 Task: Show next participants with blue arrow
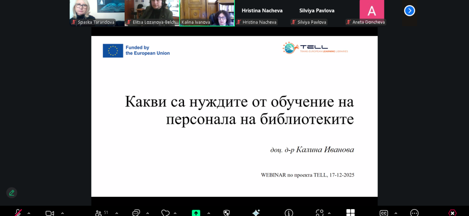(x=410, y=11)
